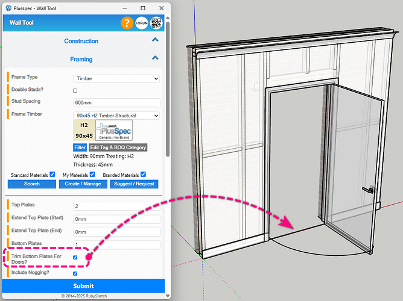Image resolution: width=403 pixels, height=301 pixels.
Task: Click the 'Construction' heading text
Action: click(81, 41)
